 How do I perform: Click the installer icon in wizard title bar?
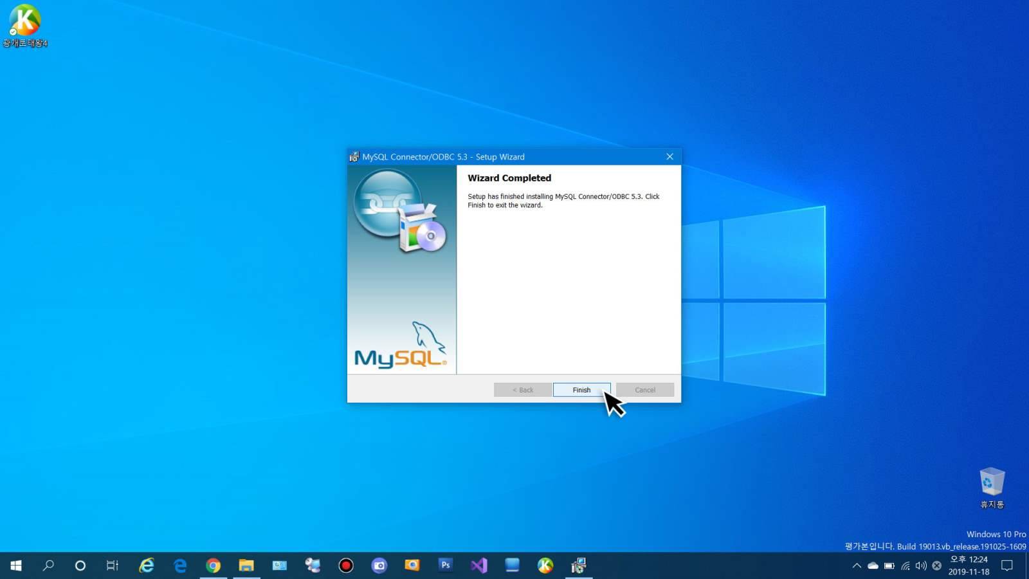click(x=354, y=156)
